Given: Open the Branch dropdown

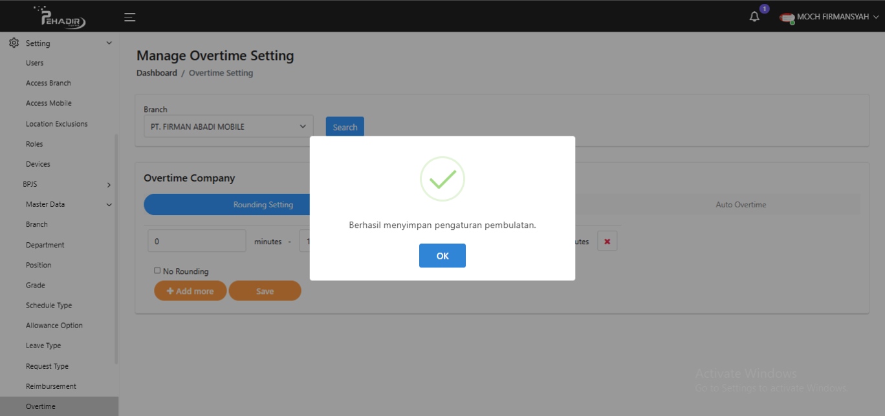Looking at the screenshot, I should pos(228,127).
